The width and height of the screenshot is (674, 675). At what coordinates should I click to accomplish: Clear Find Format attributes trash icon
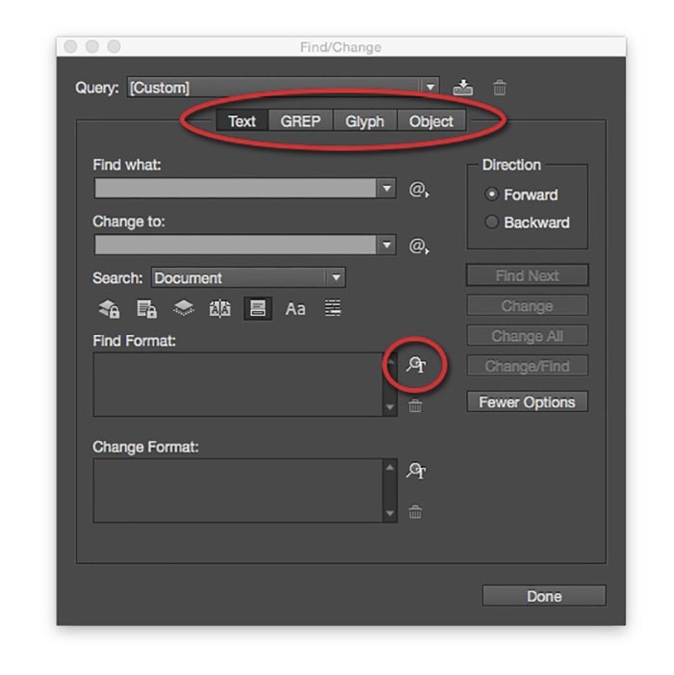click(x=415, y=405)
